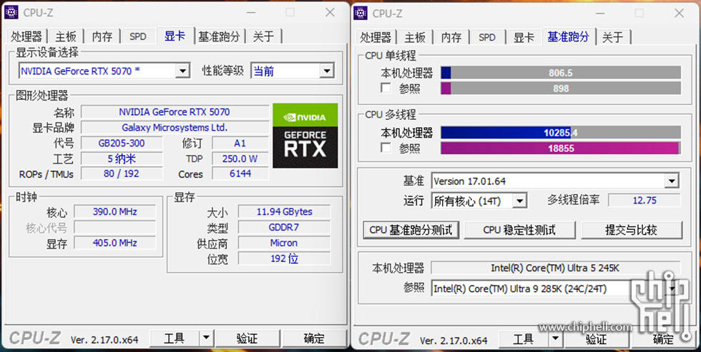Switch to 处理器 tab in left window

27,36
